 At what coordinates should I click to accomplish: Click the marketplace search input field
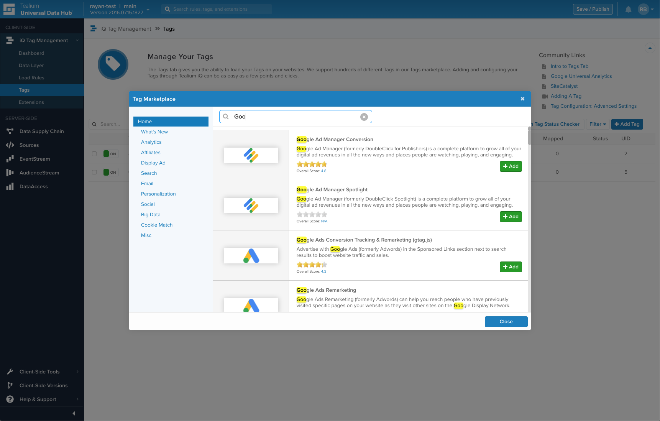tap(296, 117)
